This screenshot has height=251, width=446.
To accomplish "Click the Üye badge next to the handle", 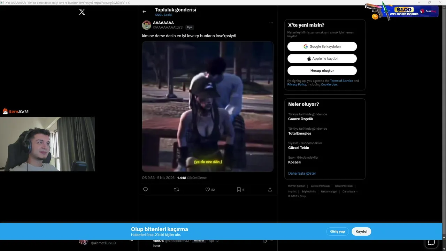I will pyautogui.click(x=190, y=27).
